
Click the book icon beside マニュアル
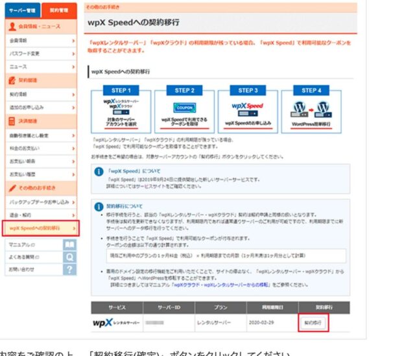[69, 244]
